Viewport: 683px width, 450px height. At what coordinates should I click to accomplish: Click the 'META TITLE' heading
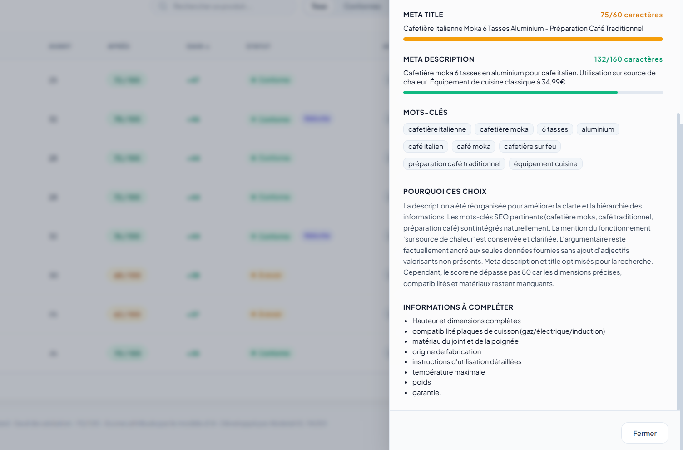423,15
